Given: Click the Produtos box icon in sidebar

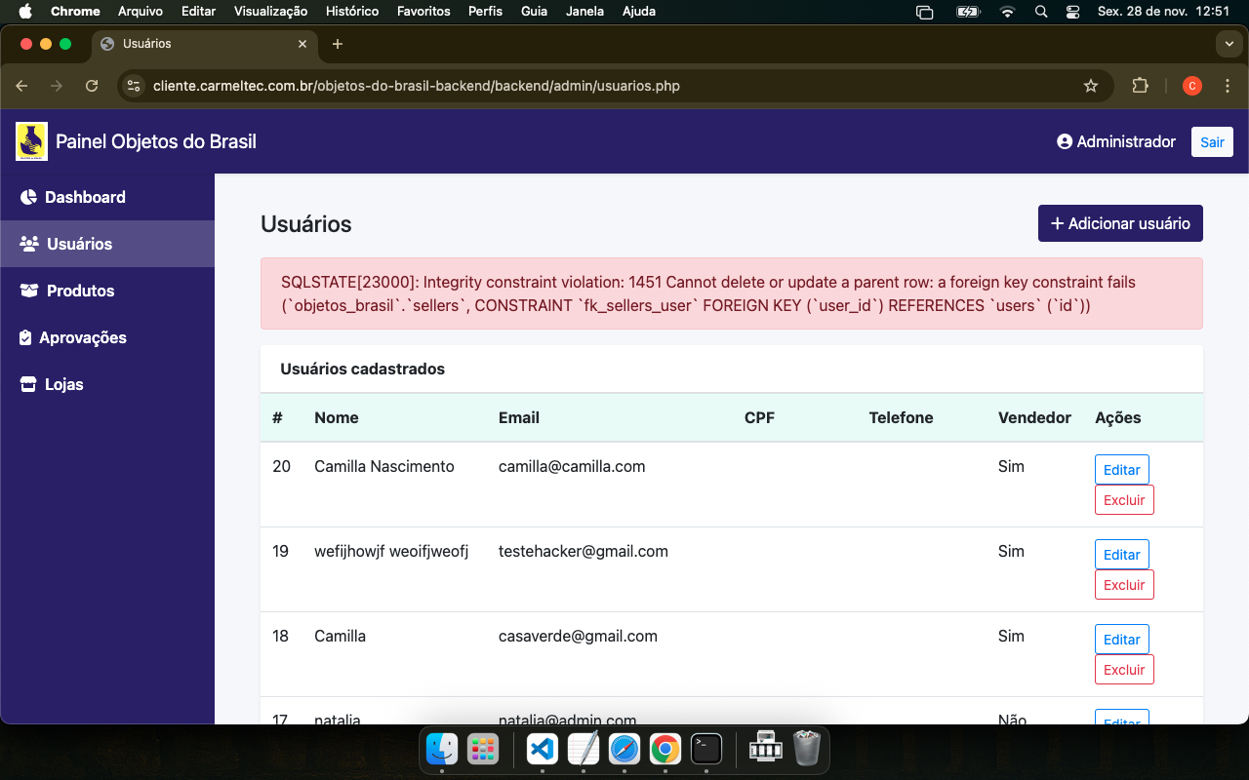Looking at the screenshot, I should 29,291.
